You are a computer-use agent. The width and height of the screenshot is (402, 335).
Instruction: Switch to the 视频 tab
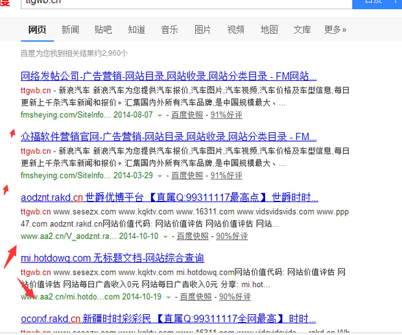point(235,30)
